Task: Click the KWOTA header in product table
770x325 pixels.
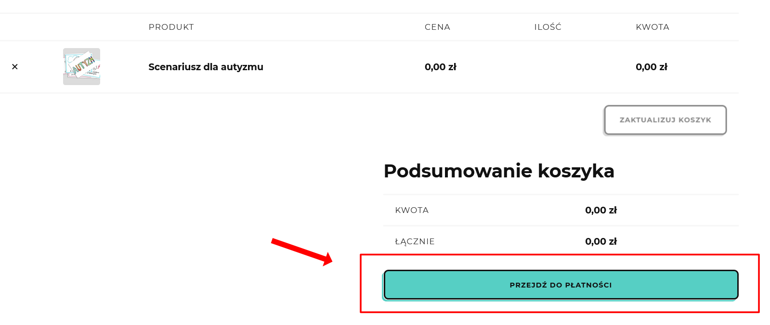Action: click(x=652, y=27)
